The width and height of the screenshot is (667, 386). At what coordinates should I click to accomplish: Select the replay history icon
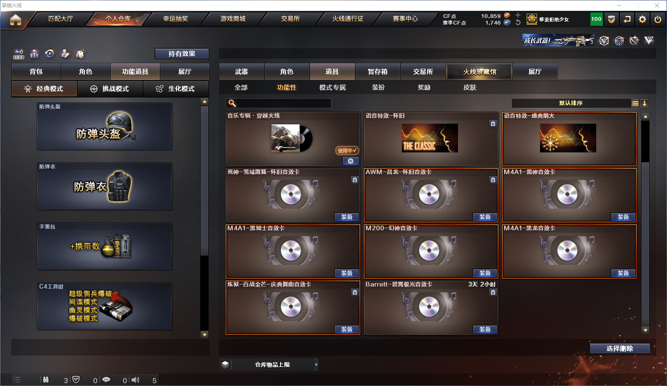tap(50, 53)
